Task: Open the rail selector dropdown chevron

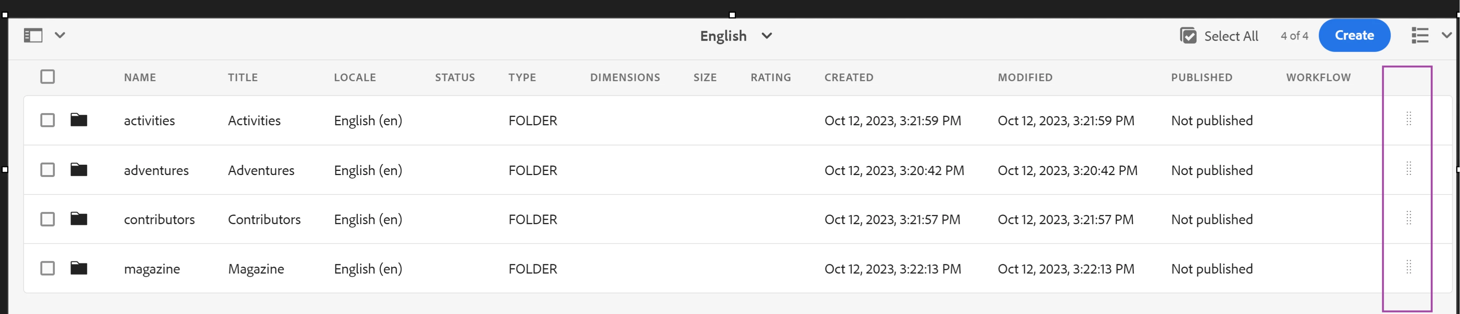Action: (x=59, y=36)
